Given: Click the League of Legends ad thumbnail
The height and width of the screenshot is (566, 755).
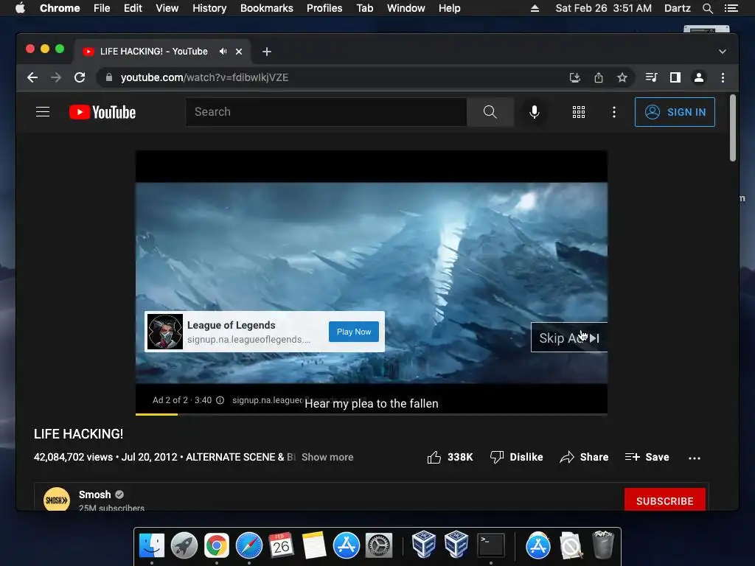Looking at the screenshot, I should [x=164, y=332].
